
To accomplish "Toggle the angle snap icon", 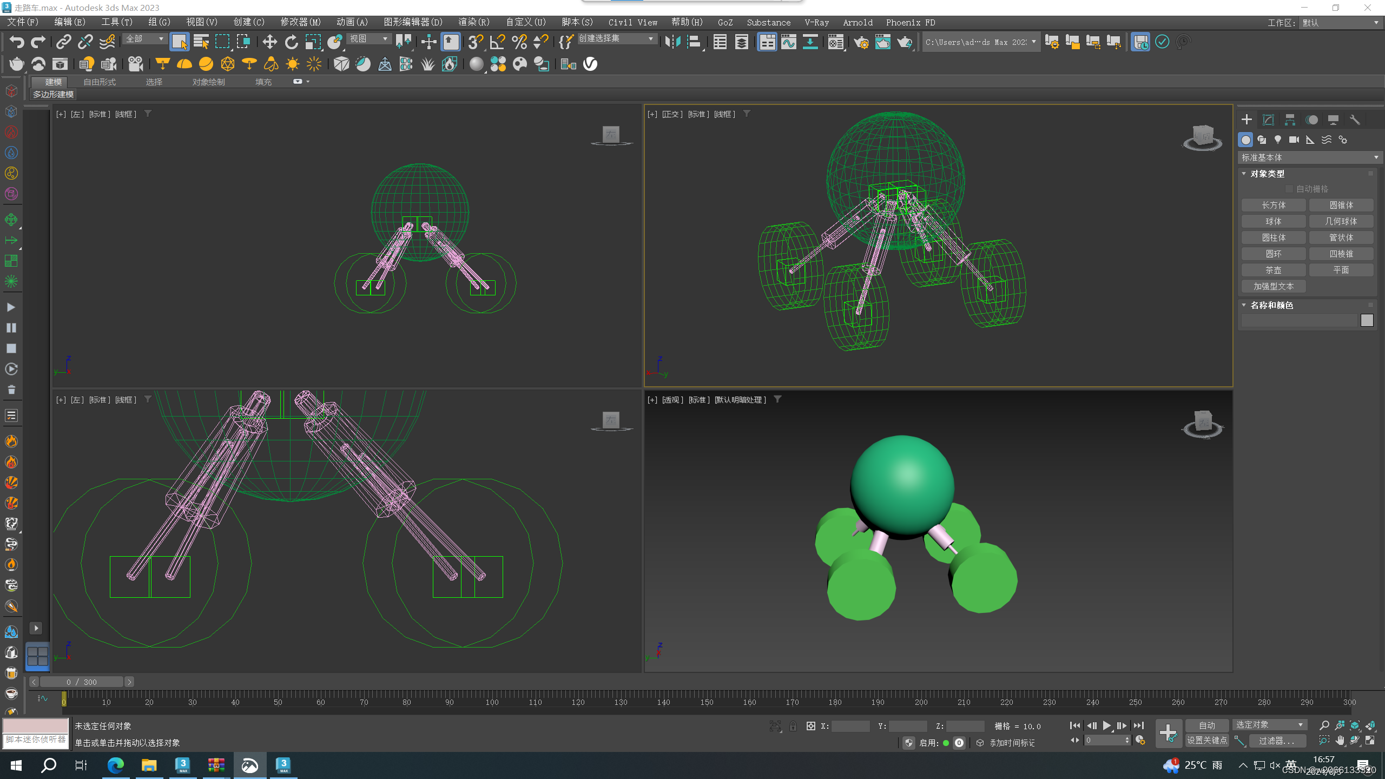I will click(x=497, y=42).
